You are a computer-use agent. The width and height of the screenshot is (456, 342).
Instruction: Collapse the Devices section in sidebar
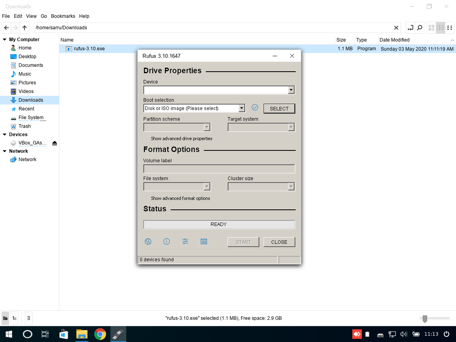coord(4,134)
